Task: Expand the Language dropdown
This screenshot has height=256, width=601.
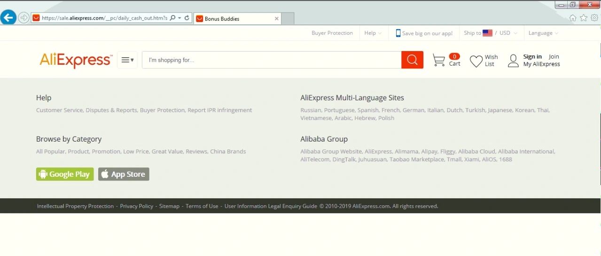Action: tap(543, 33)
